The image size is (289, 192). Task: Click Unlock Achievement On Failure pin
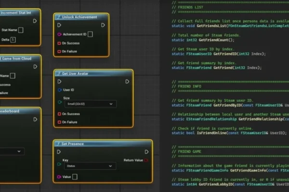[59, 51]
